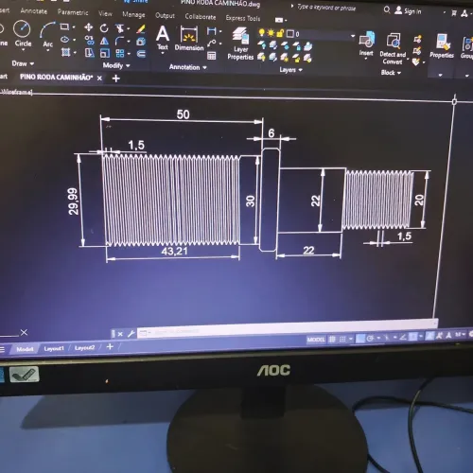Close the PINO RODA CAMINHÃO drawing tab
This screenshot has height=473, width=473.
(99, 78)
